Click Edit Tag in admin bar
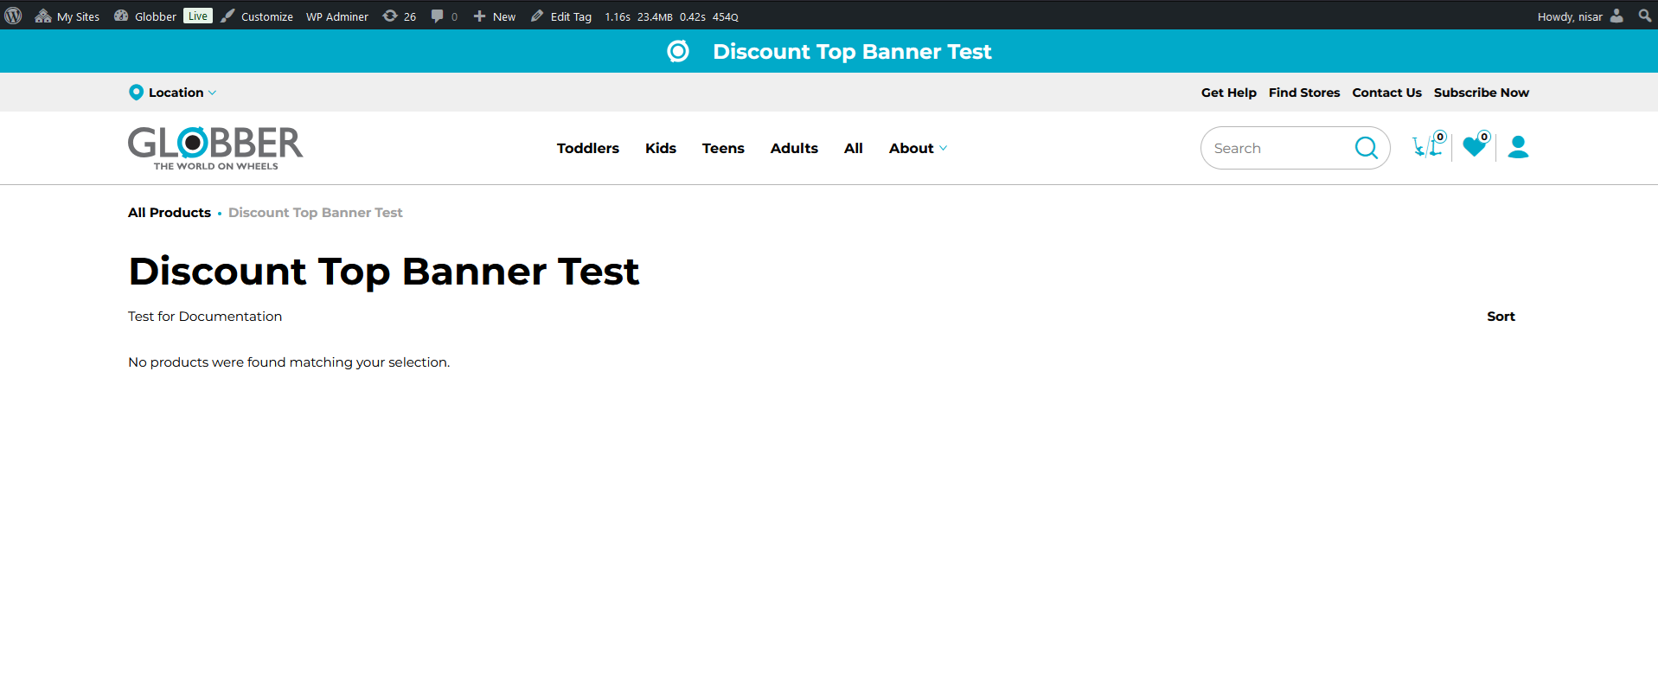 [561, 16]
